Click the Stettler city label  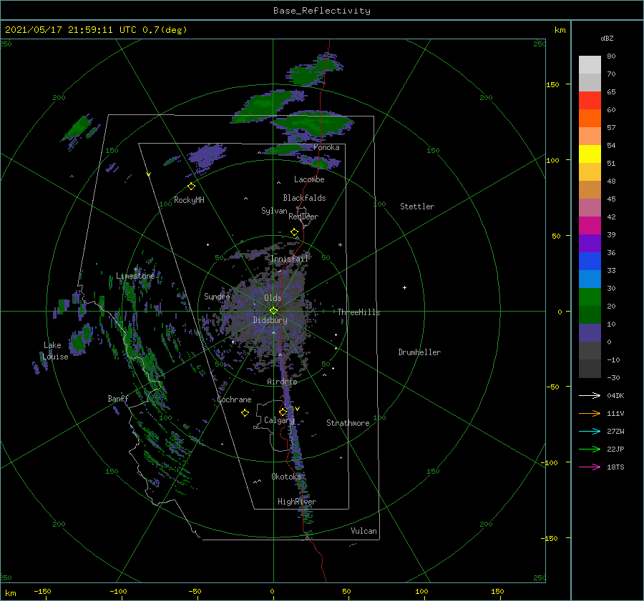[417, 207]
